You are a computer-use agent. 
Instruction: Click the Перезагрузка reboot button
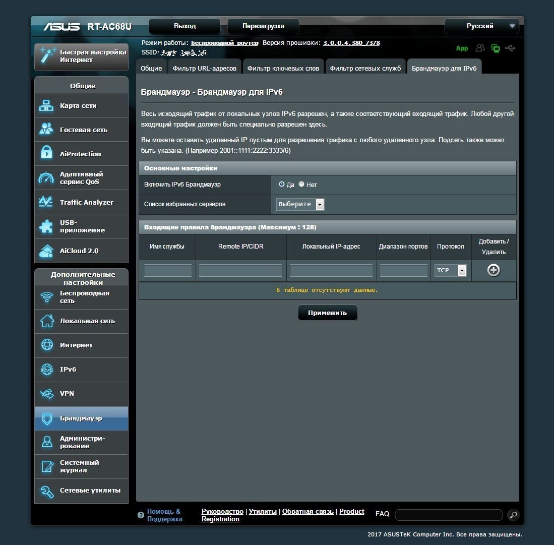[x=263, y=26]
